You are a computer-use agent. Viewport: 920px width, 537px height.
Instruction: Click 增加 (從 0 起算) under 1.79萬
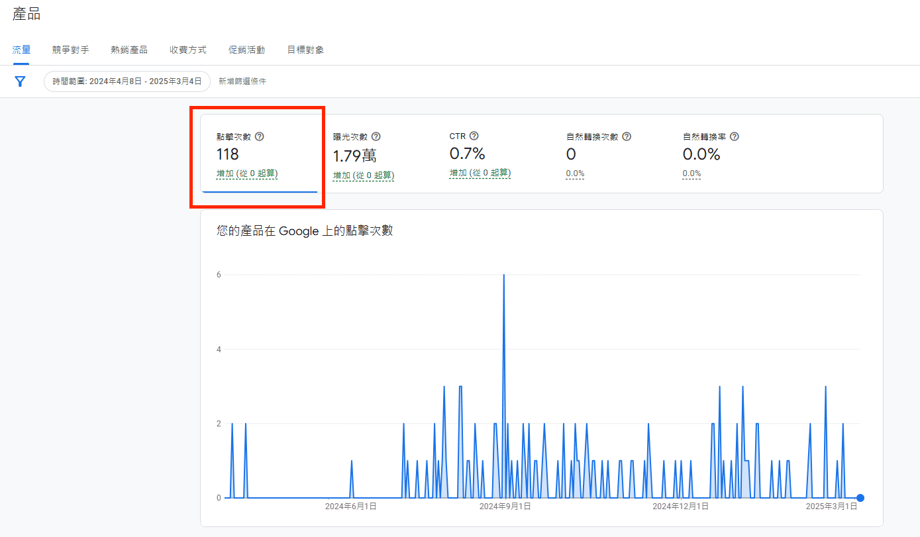point(364,175)
